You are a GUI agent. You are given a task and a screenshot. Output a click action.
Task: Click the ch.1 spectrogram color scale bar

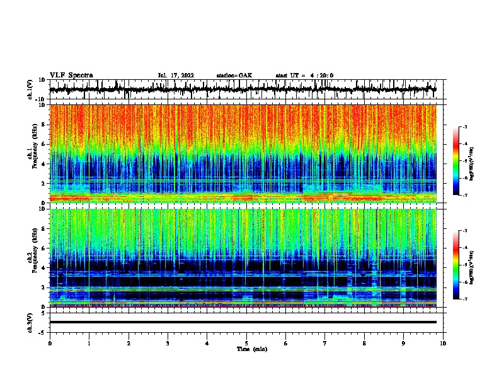click(x=456, y=161)
